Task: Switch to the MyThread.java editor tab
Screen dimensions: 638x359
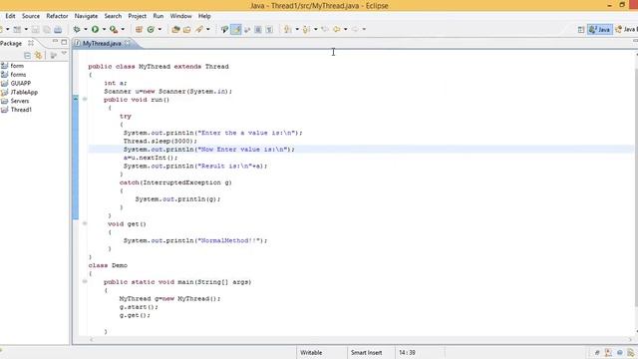Action: point(102,43)
